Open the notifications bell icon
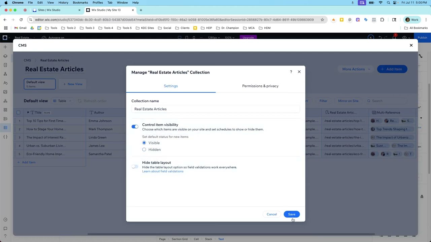Viewport: 431px width, 242px height. click(394, 37)
